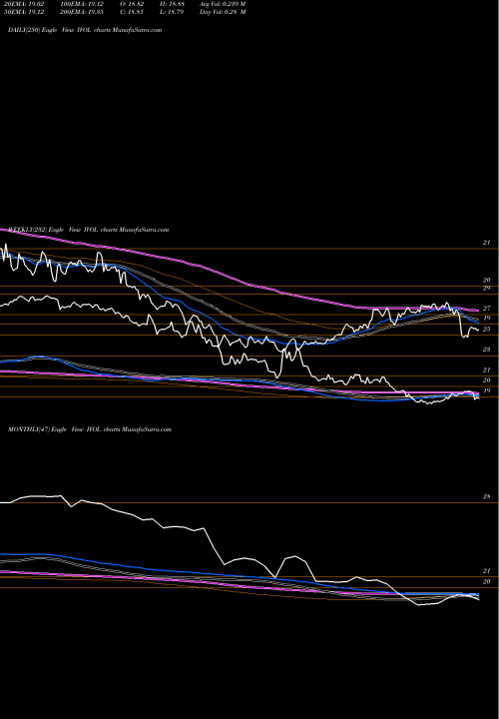Image resolution: width=499 pixels, height=719 pixels.
Task: Click the 20 axis label on monthly chart
Action: [487, 581]
